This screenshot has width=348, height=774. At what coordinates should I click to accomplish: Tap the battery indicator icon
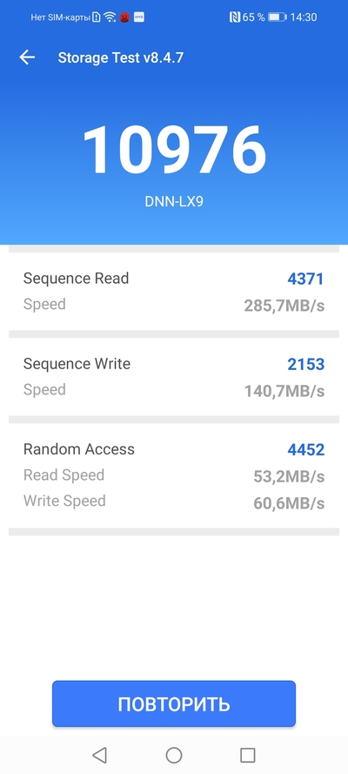pos(277,17)
